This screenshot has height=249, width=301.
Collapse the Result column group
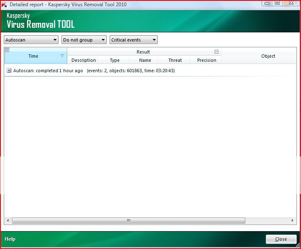[216, 51]
